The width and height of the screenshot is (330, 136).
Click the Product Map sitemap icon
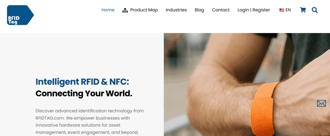(125, 10)
